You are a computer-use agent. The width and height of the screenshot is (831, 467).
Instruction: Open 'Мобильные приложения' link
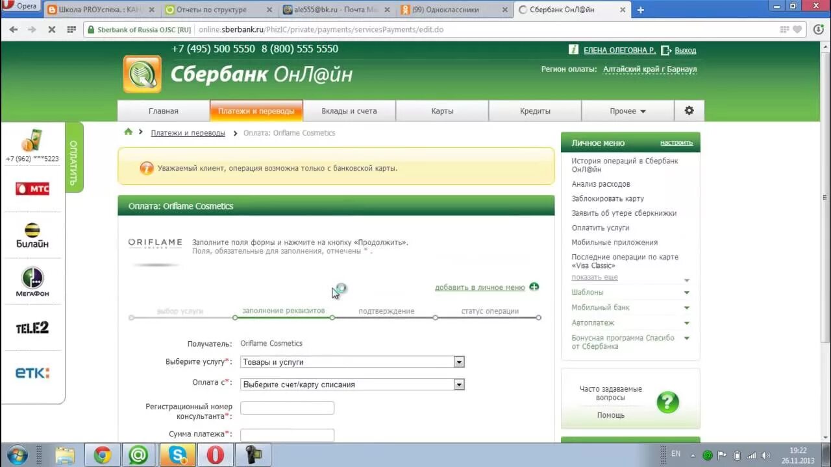click(614, 243)
